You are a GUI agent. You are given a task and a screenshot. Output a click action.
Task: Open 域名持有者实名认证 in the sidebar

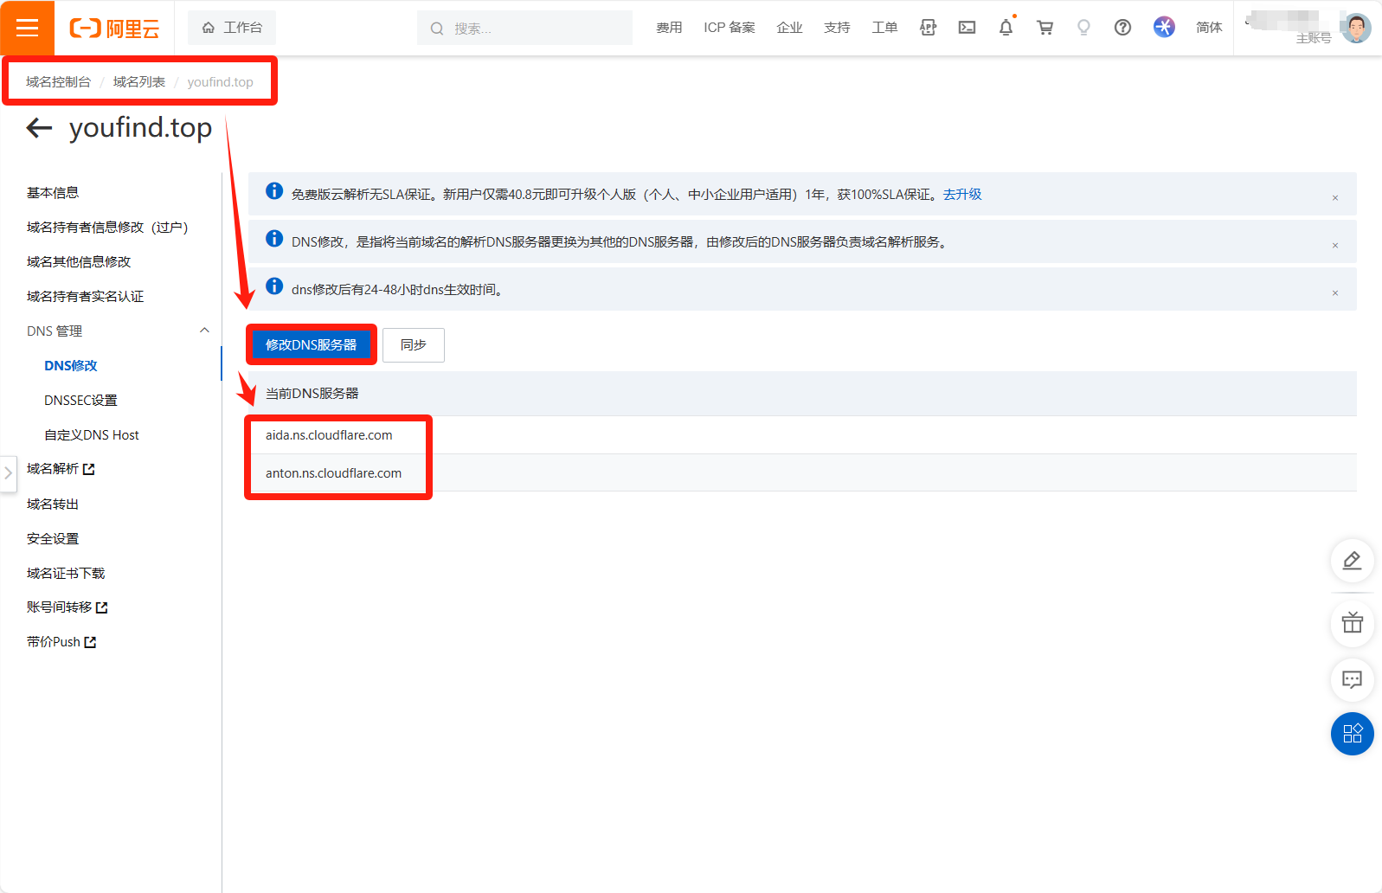click(85, 297)
